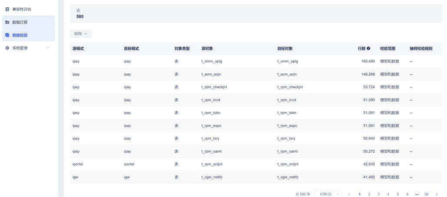Click row count 41,462
Viewport: 447px width, 197px height.
369,177
